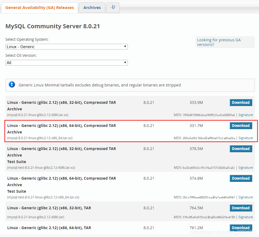Click MD5 value 790b4870986eba1909512ec0c6f659e6
This screenshot has width=259, height=237.
point(209,115)
